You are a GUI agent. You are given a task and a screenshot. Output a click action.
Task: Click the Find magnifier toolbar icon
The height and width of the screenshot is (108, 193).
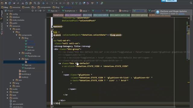coord(35,3)
